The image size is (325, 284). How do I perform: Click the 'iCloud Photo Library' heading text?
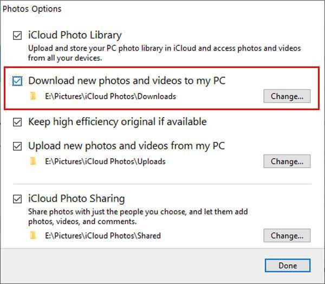pos(75,36)
